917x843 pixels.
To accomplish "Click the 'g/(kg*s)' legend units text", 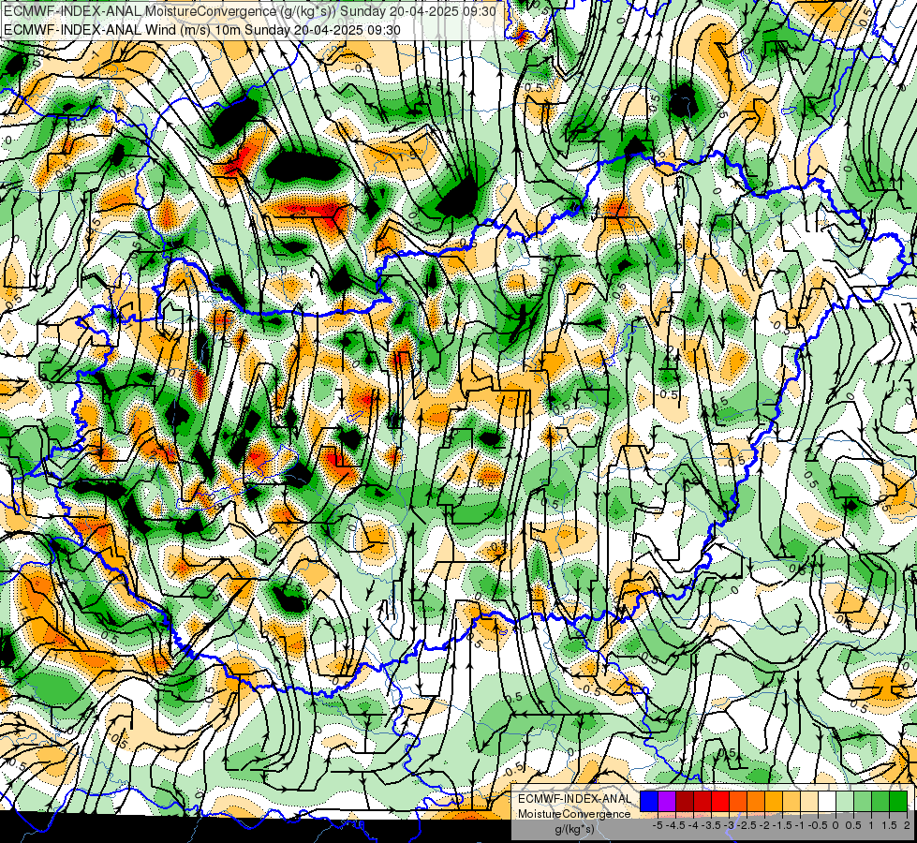I will pos(574,829).
